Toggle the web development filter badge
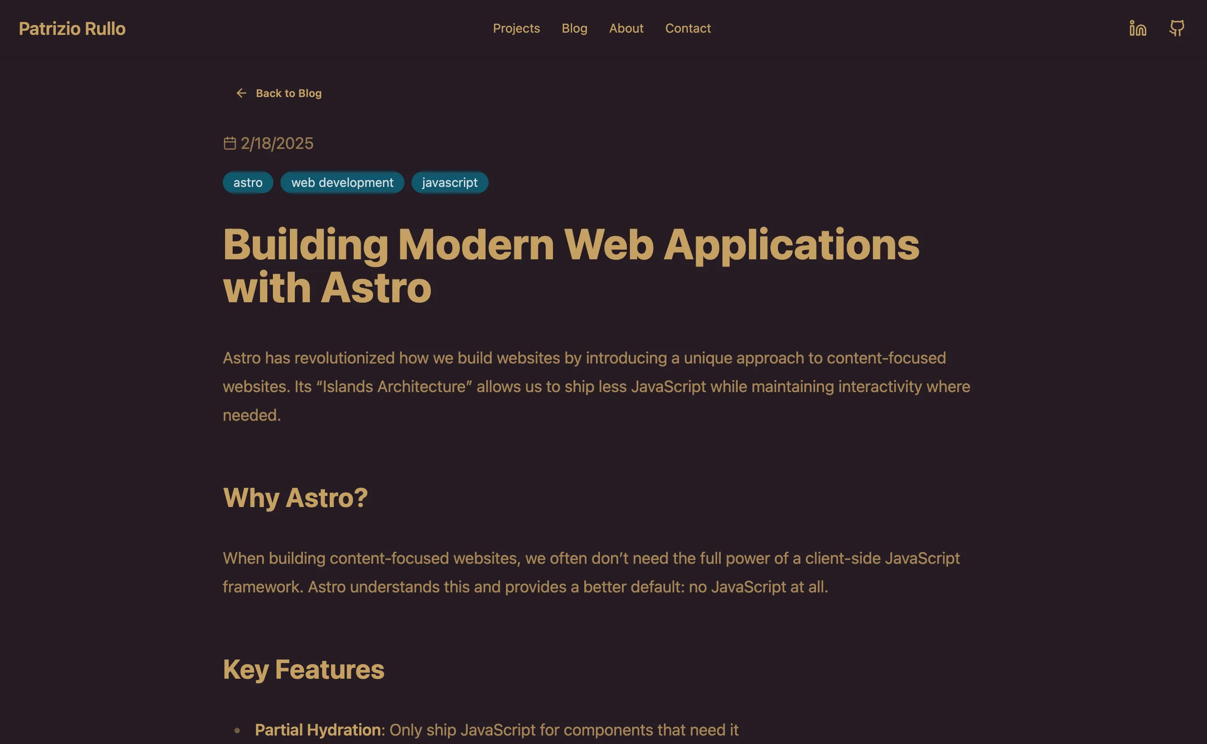 342,182
